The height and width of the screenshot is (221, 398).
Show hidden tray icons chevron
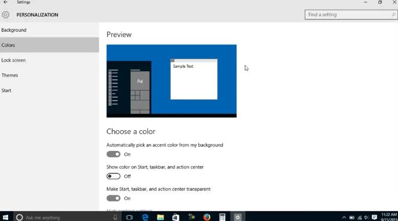point(344,218)
